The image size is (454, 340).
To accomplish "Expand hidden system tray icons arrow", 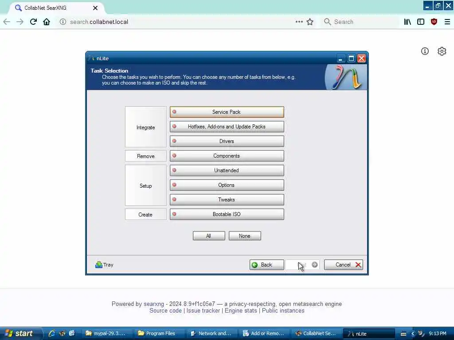I will pyautogui.click(x=413, y=334).
